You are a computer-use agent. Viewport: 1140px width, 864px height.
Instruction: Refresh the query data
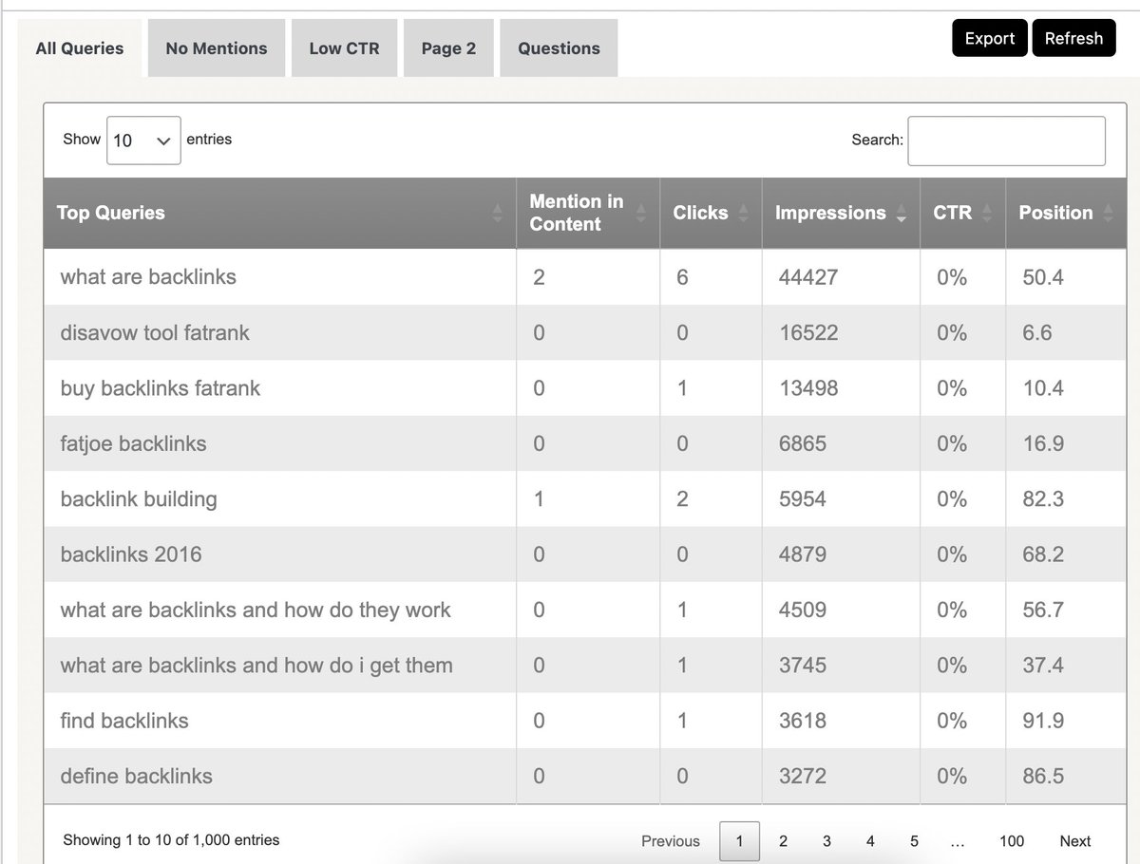(x=1073, y=38)
